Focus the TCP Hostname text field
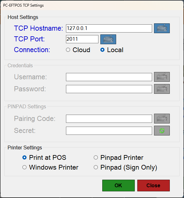The image size is (184, 198). (x=109, y=28)
